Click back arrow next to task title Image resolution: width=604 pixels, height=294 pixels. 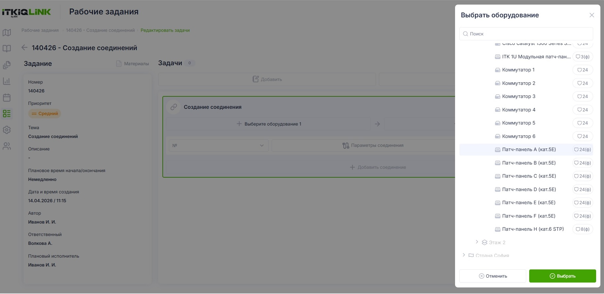point(24,48)
